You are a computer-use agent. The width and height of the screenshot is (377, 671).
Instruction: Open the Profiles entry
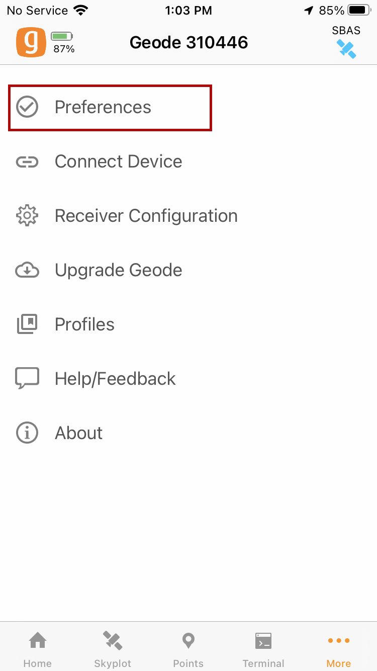tap(84, 324)
